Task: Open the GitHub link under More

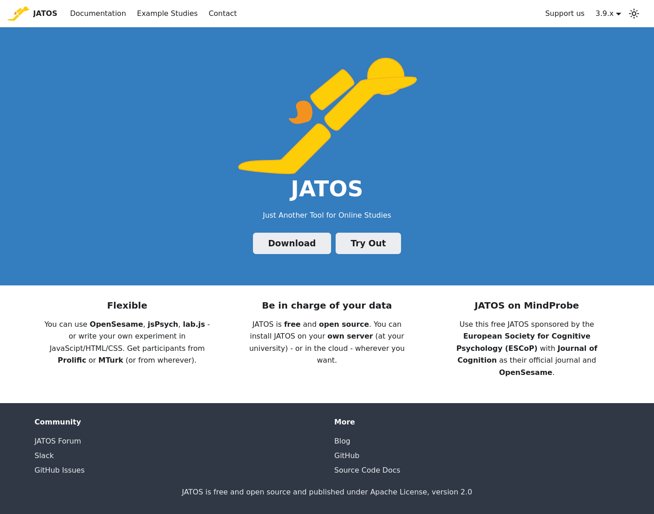Action: pos(347,455)
